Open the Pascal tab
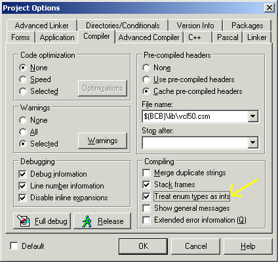The height and width of the screenshot is (262, 278). click(x=228, y=37)
